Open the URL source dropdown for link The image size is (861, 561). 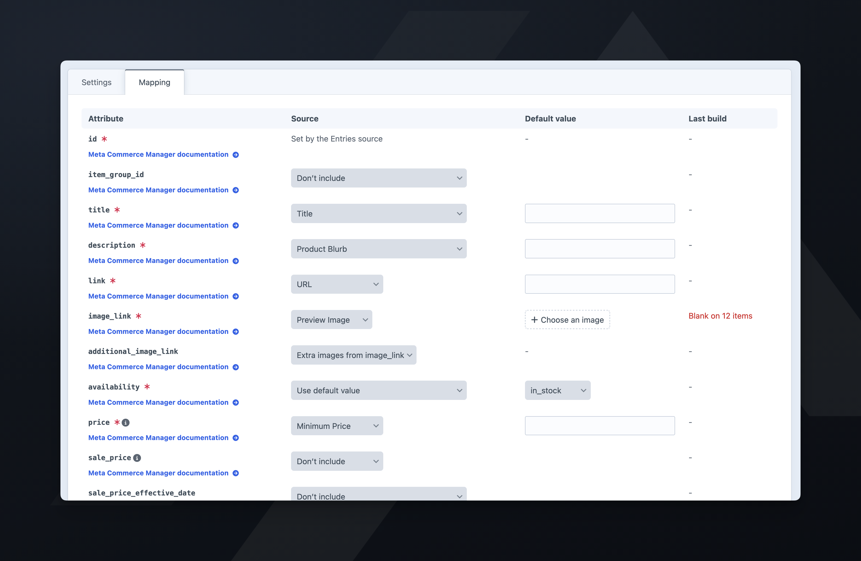[x=337, y=285]
